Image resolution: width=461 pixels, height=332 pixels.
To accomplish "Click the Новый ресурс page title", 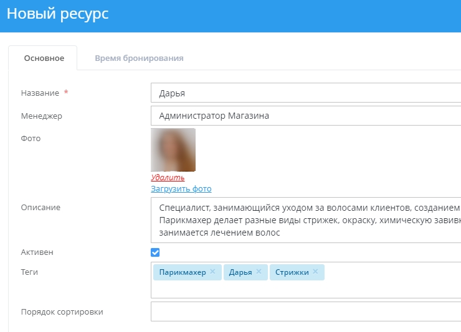I will point(57,14).
